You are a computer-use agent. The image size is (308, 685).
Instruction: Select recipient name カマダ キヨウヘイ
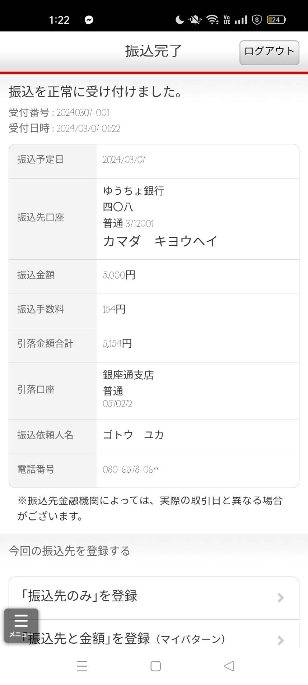click(160, 241)
